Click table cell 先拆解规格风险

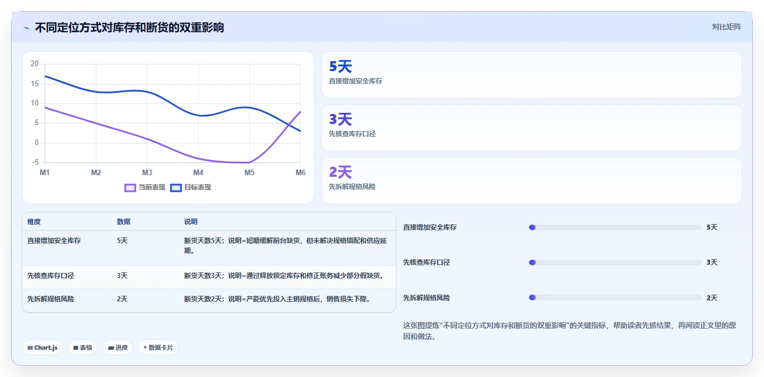tap(51, 299)
